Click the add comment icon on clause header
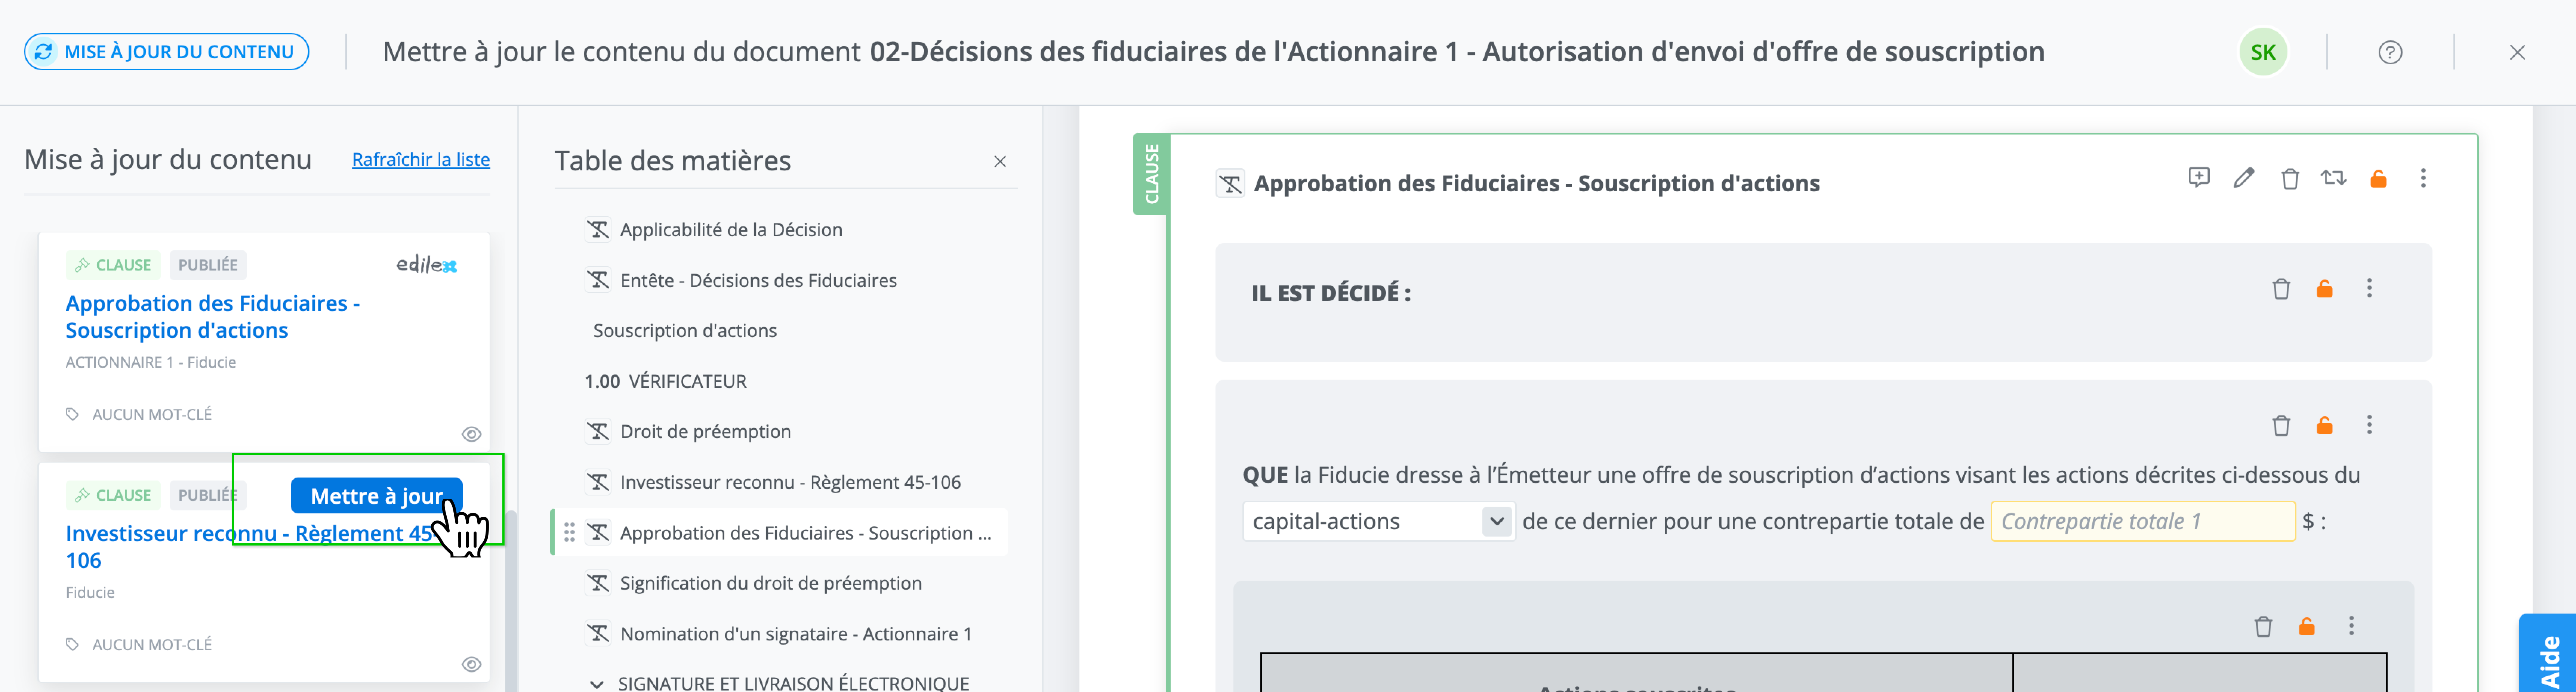This screenshot has width=2576, height=692. coord(2198,178)
